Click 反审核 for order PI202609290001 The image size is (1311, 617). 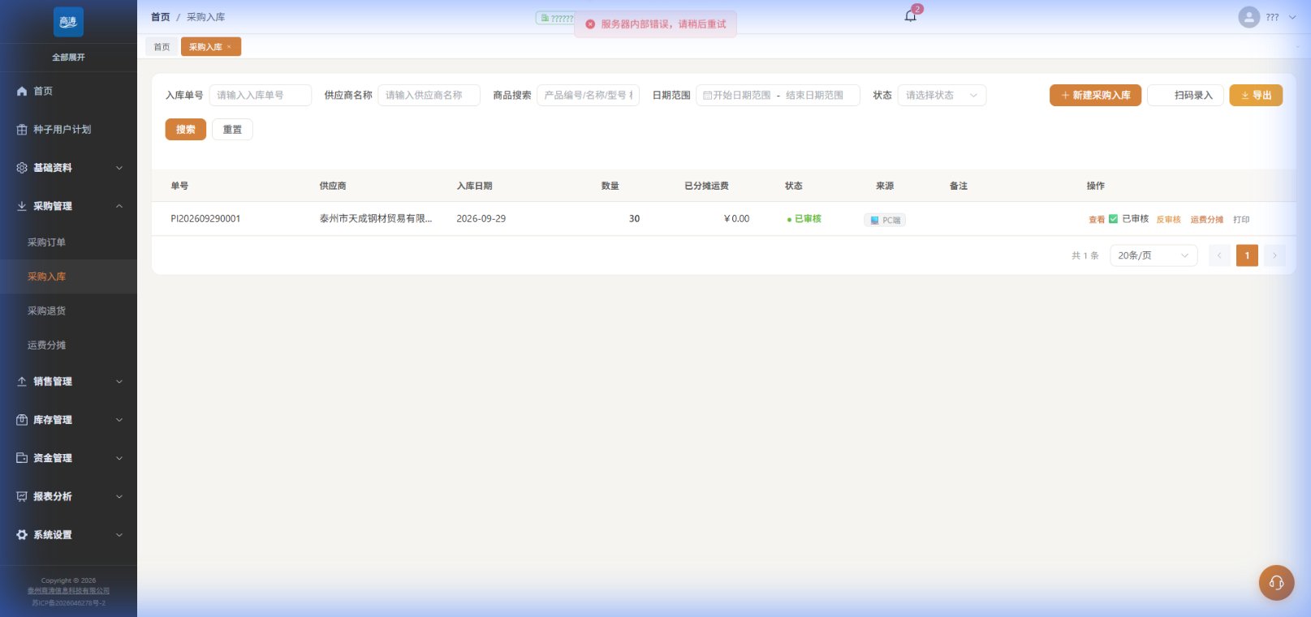click(1168, 220)
